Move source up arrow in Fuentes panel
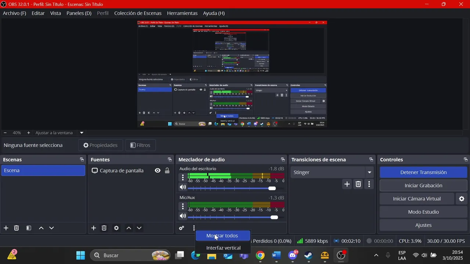470x264 pixels. tap(129, 228)
